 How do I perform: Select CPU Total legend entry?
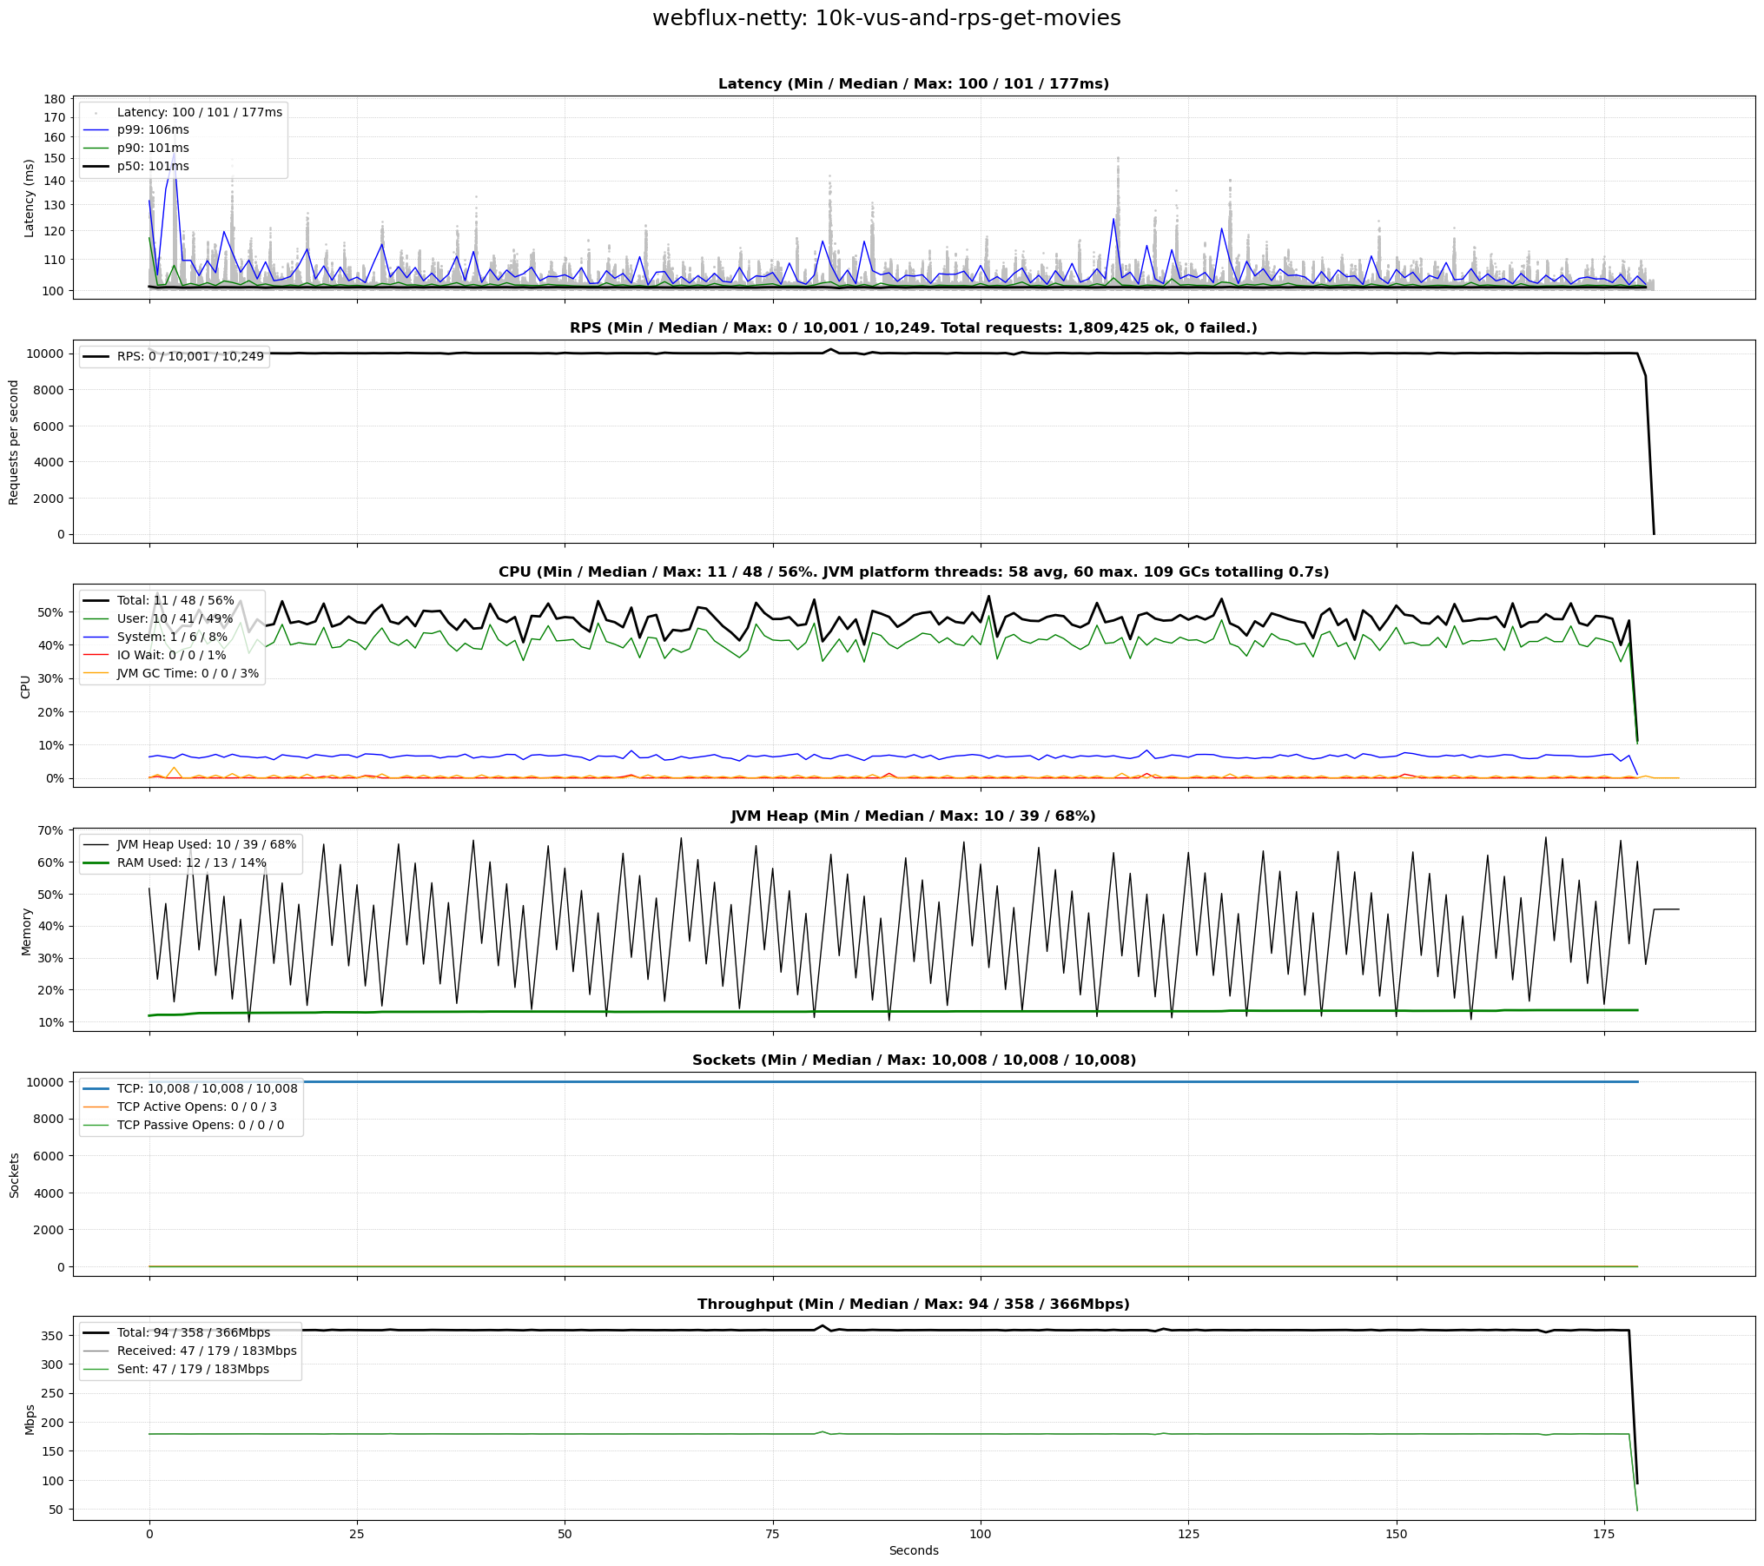pyautogui.click(x=175, y=601)
